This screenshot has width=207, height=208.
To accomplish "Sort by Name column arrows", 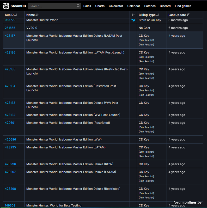I will [x=37, y=15].
